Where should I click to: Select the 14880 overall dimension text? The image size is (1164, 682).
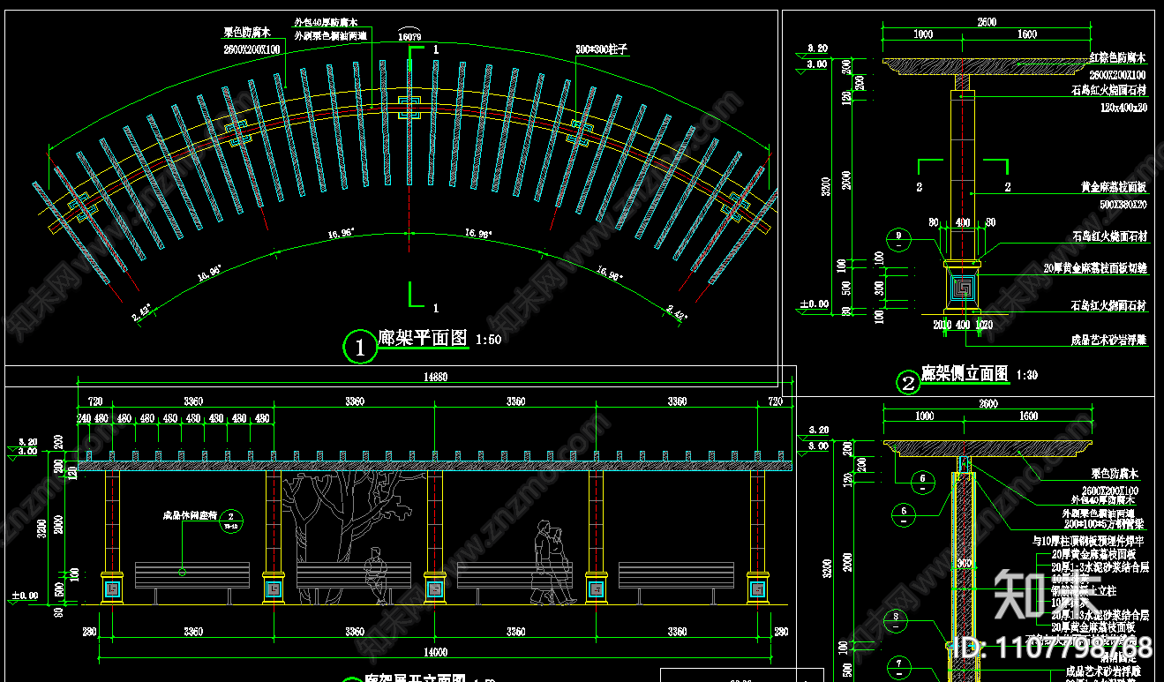click(x=435, y=377)
